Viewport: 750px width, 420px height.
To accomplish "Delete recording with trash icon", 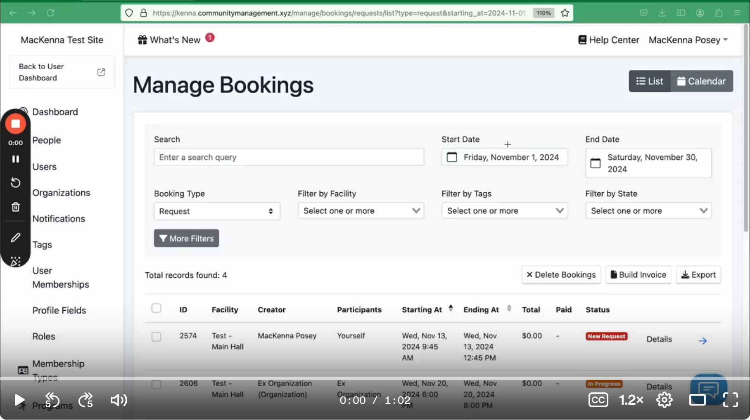I will pyautogui.click(x=16, y=207).
